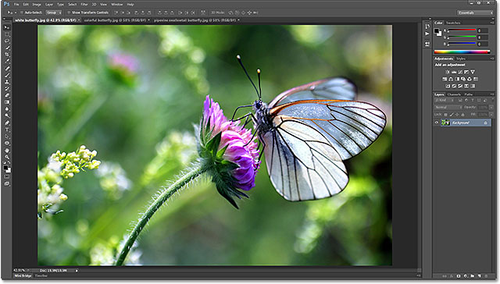The image size is (500, 284).
Task: Add a Brightness/Contrast adjustment
Action: [x=448, y=72]
